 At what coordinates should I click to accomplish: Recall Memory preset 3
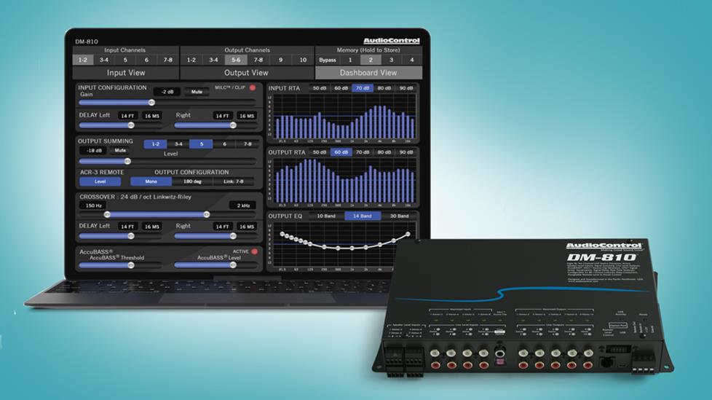click(x=392, y=60)
